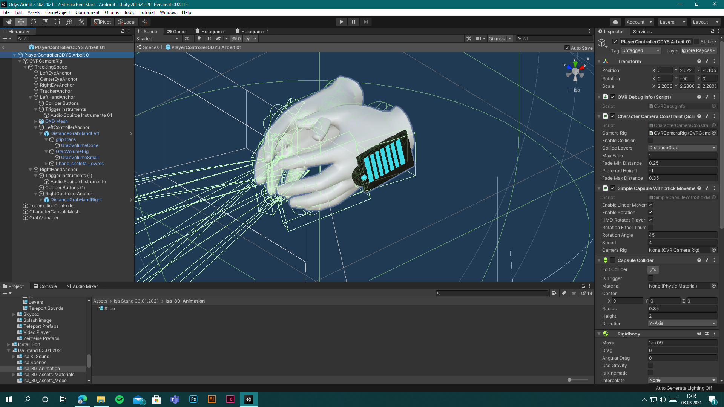Screen dimensions: 724x407
Task: Open Spotify from taskbar
Action: point(119,399)
